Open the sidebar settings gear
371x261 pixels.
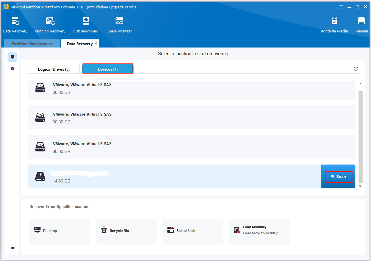[x=12, y=69]
